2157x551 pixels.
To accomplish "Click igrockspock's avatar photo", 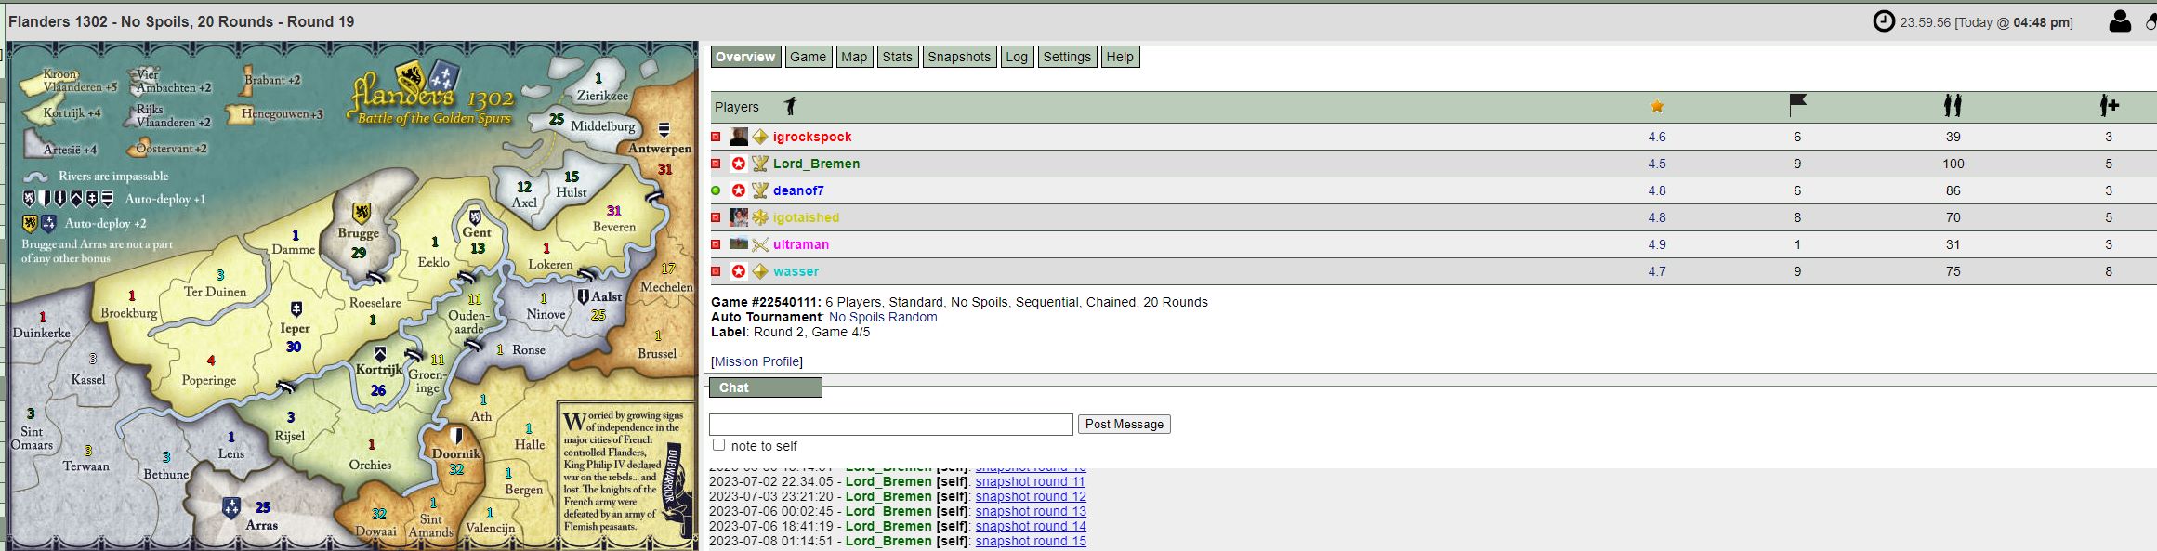I will (x=738, y=137).
